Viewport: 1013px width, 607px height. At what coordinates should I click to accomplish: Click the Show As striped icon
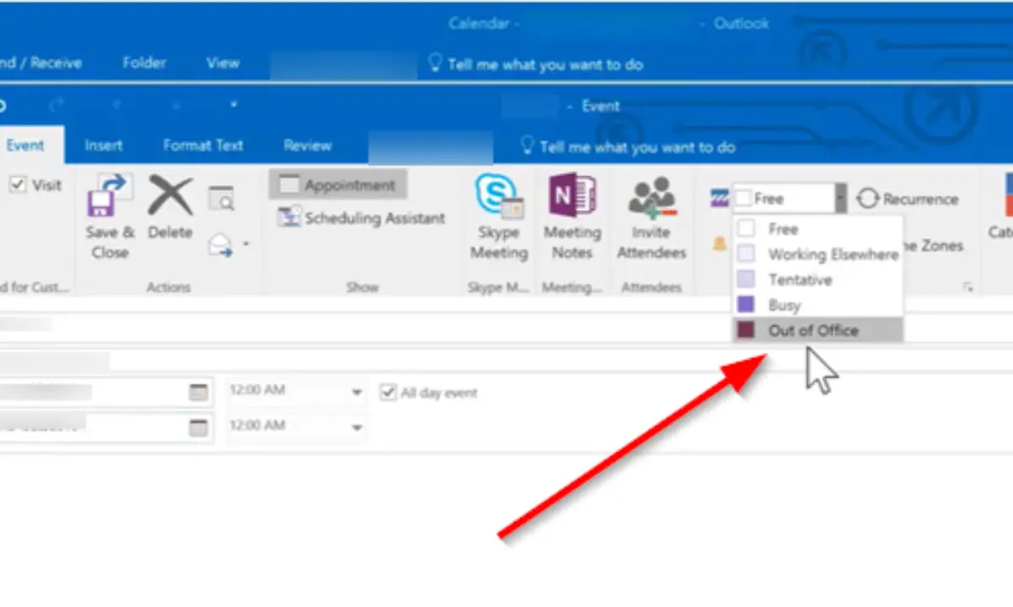click(719, 198)
